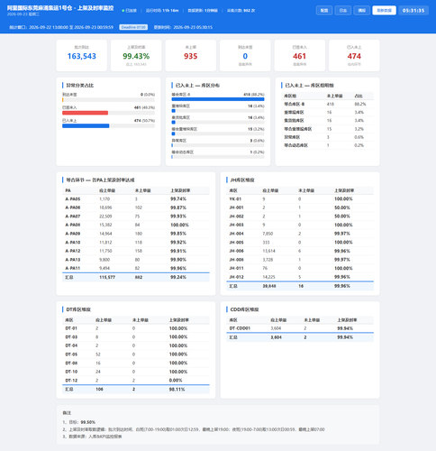Select the JH-001 row
436x451 pixels.
300,207
